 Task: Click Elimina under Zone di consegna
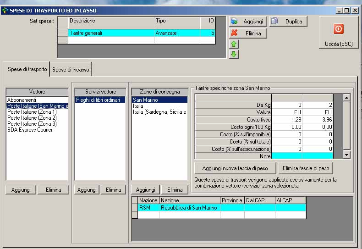coord(175,190)
